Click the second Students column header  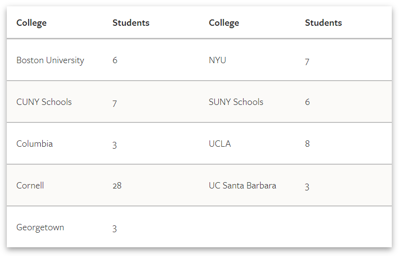(323, 23)
